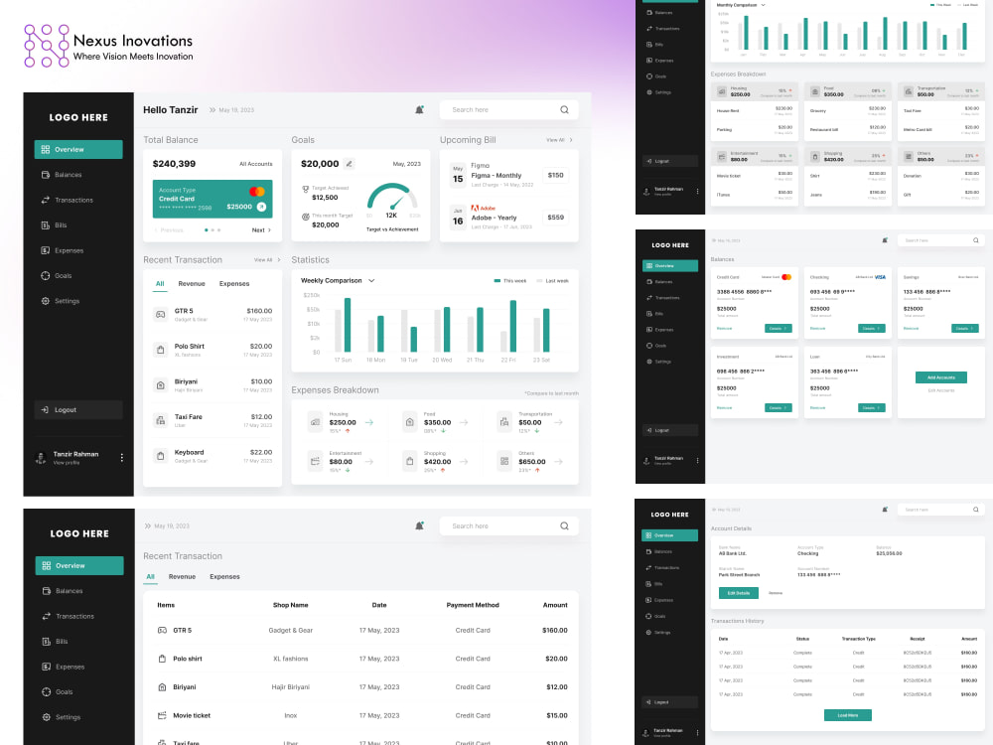Open Goals in the main dashboard sidebar
Viewport: 993px width, 745px height.
(x=57, y=276)
